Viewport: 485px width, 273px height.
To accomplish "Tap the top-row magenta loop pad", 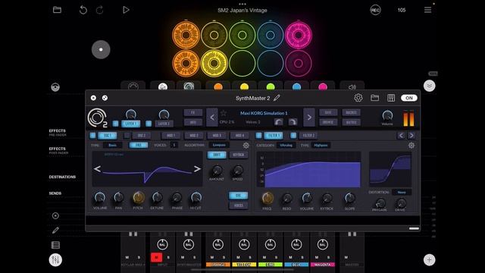I will tap(299, 35).
